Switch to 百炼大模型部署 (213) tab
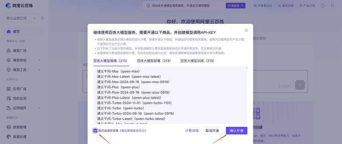342x144 pixels. click(154, 61)
